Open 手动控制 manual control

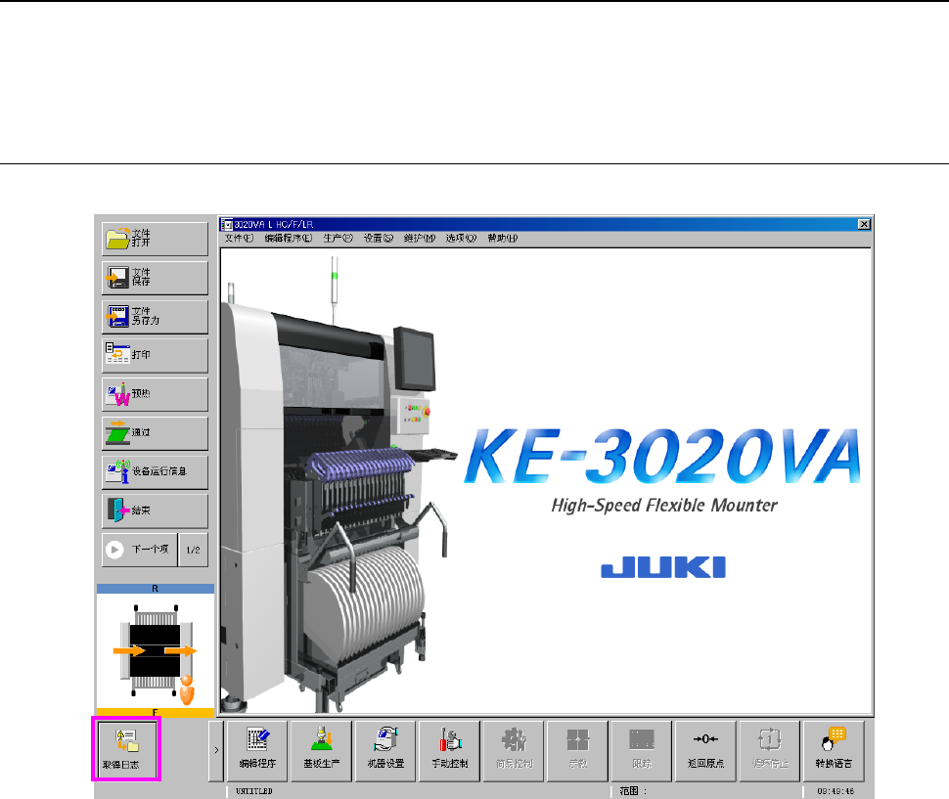tap(450, 751)
